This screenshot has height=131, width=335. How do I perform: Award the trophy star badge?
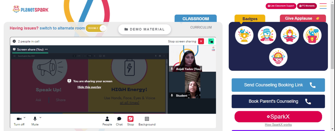(244, 35)
